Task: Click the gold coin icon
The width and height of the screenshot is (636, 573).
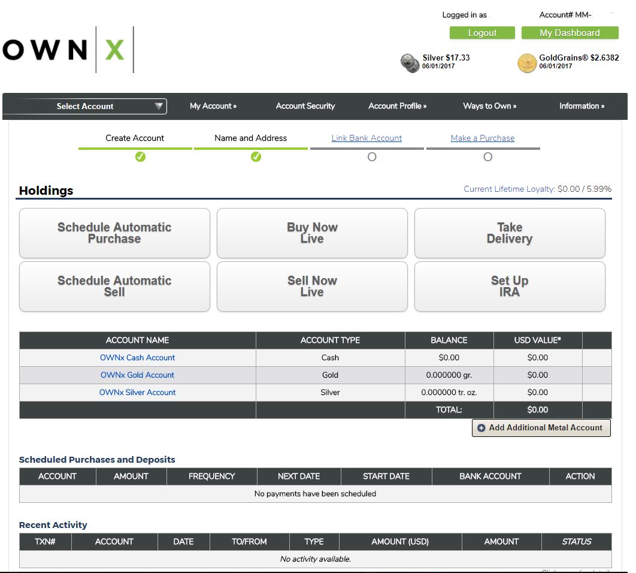Action: tap(527, 64)
